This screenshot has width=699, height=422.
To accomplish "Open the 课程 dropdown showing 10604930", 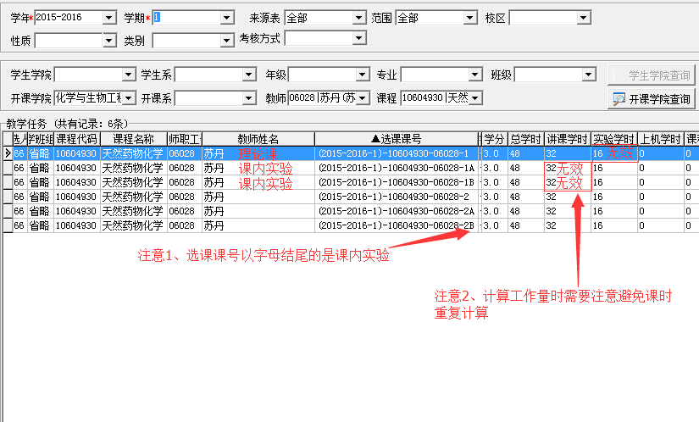I will click(475, 98).
